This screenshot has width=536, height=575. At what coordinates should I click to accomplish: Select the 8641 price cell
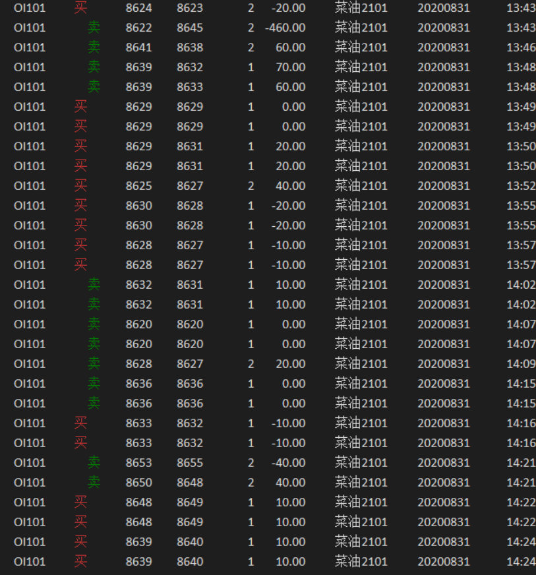coord(138,47)
